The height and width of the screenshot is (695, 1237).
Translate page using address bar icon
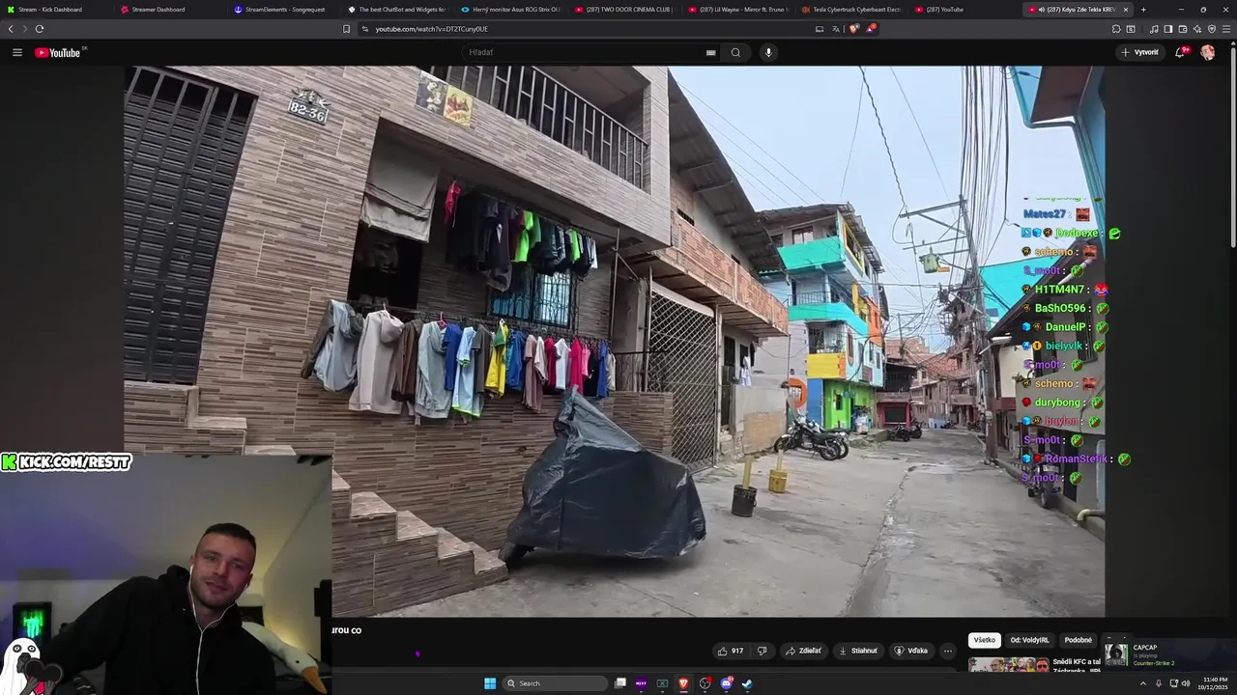[x=836, y=29]
